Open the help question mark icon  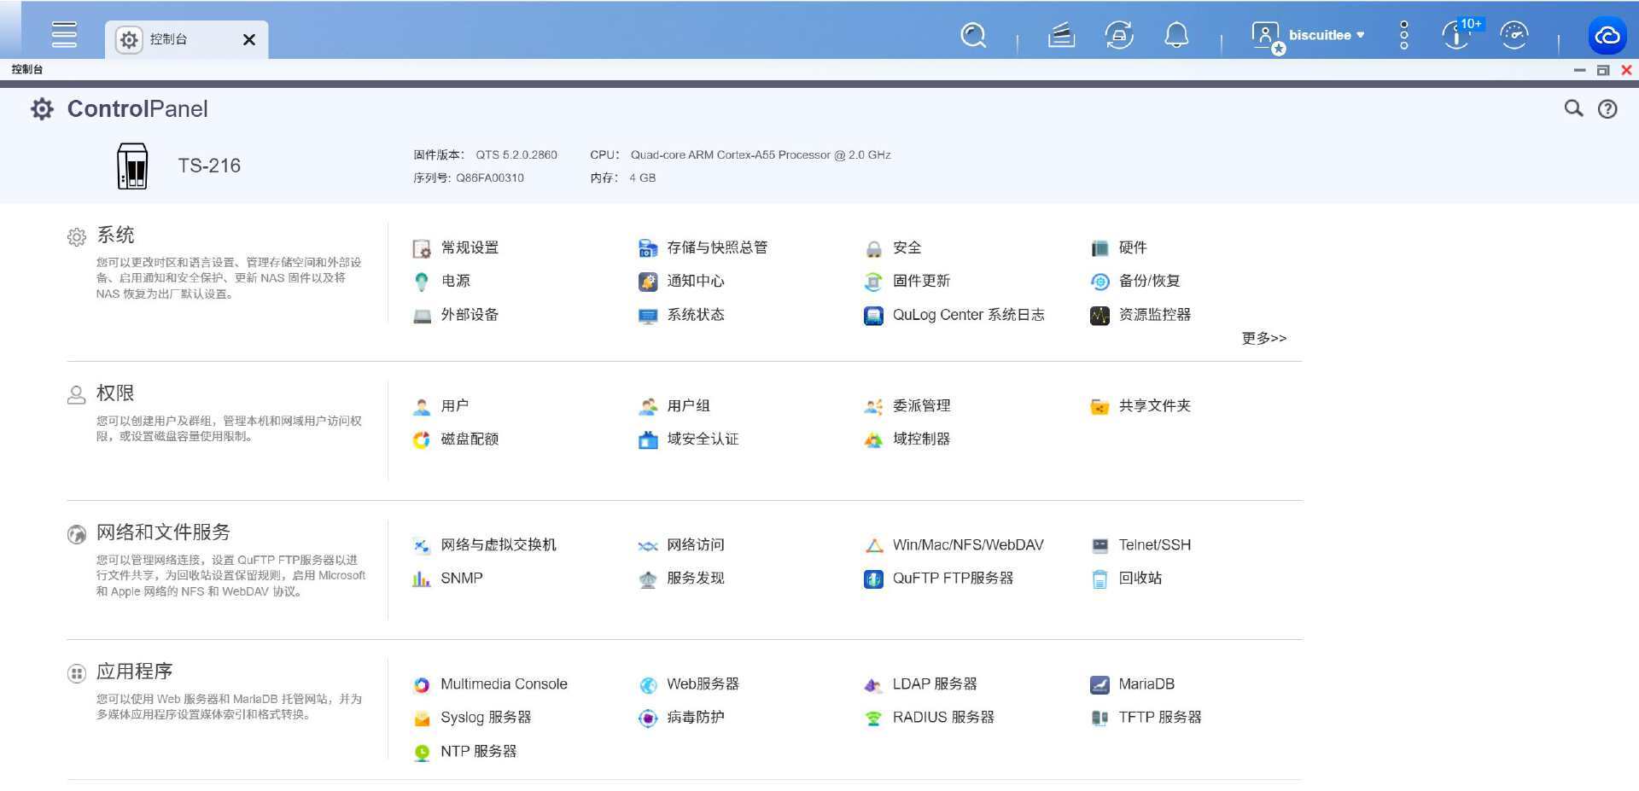(x=1607, y=108)
